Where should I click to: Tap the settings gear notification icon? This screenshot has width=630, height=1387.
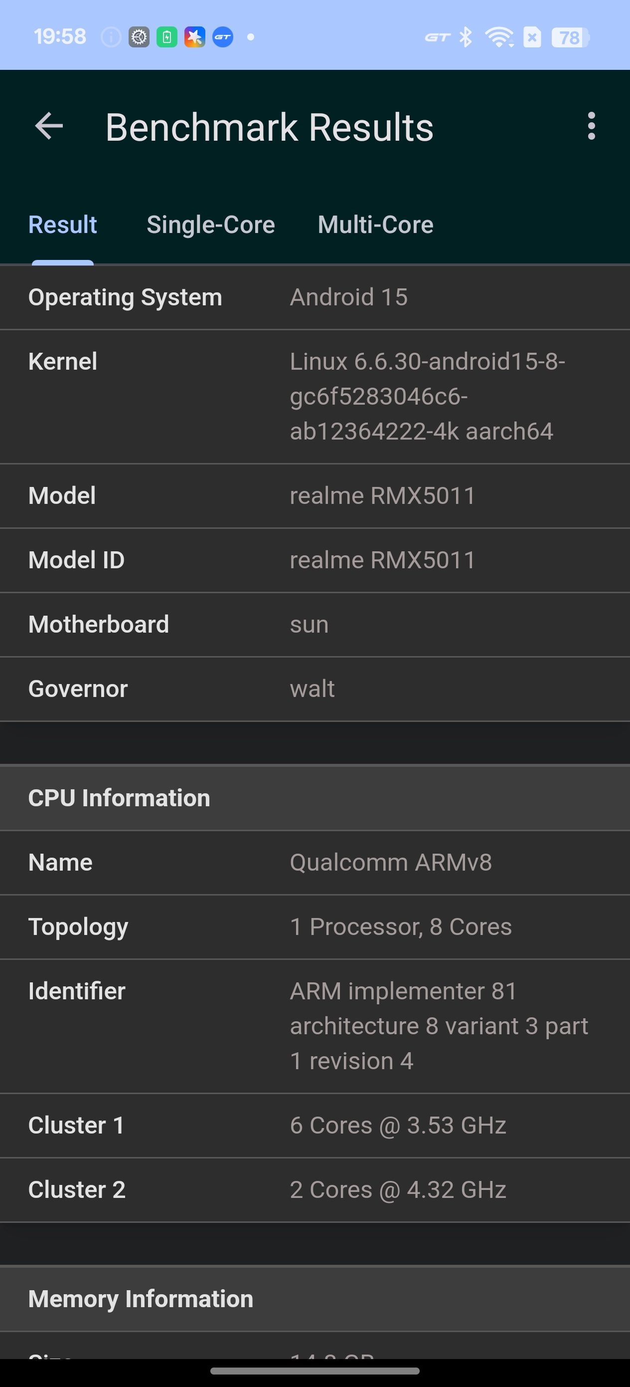(x=139, y=37)
